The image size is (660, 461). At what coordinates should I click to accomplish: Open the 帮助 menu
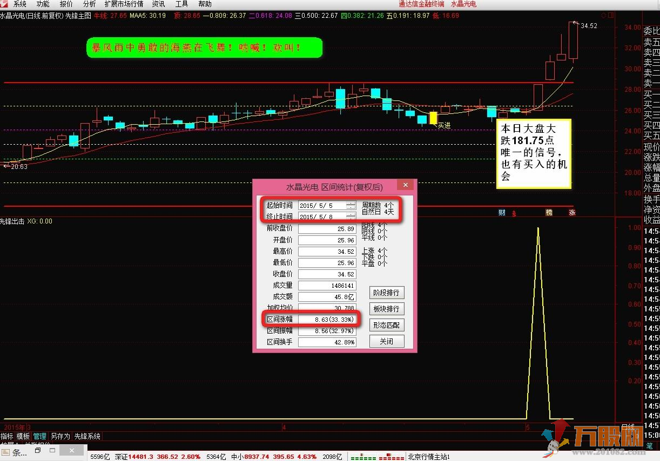coord(205,4)
